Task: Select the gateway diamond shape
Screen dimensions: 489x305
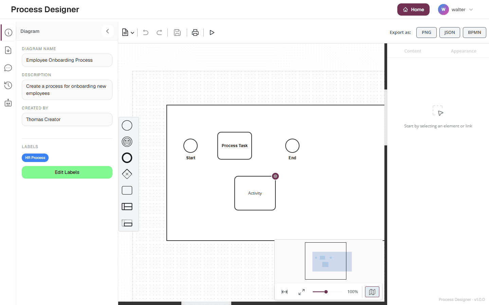Action: pyautogui.click(x=127, y=174)
